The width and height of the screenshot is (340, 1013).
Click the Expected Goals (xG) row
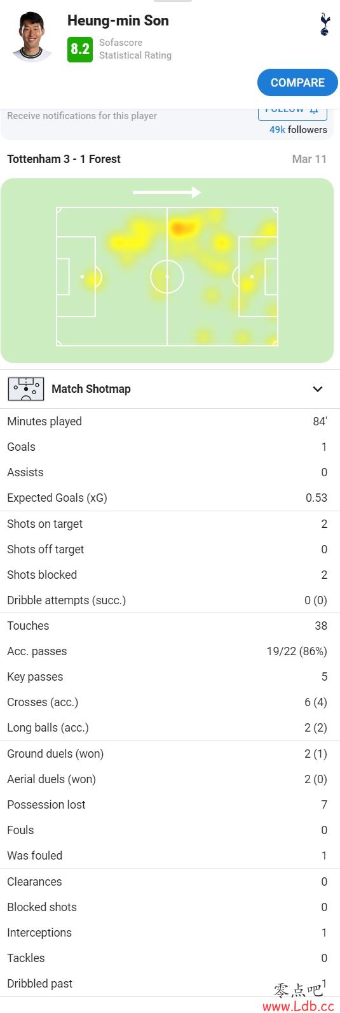tap(170, 498)
